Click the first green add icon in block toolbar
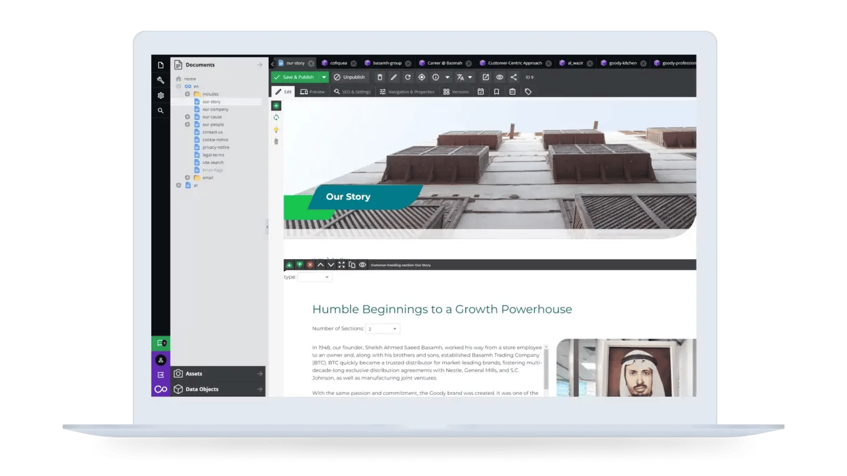Viewport: 847px width, 476px height. [289, 265]
